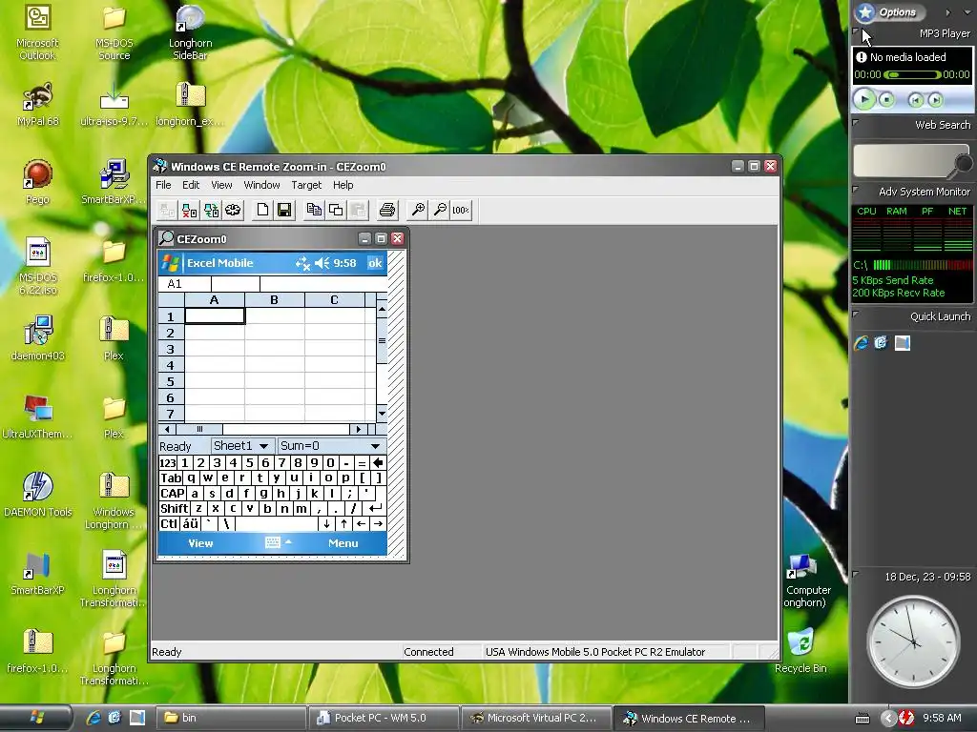
Task: Open Microsoft Outlook desktop icon
Action: point(37,31)
